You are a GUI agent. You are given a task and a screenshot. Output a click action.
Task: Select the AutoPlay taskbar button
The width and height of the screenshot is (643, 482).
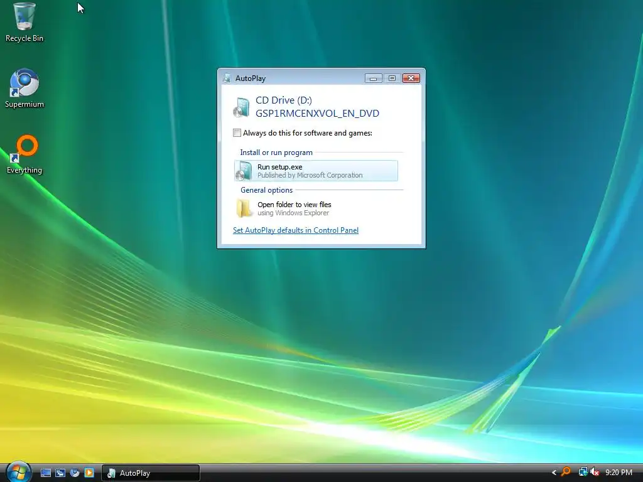[x=151, y=473]
